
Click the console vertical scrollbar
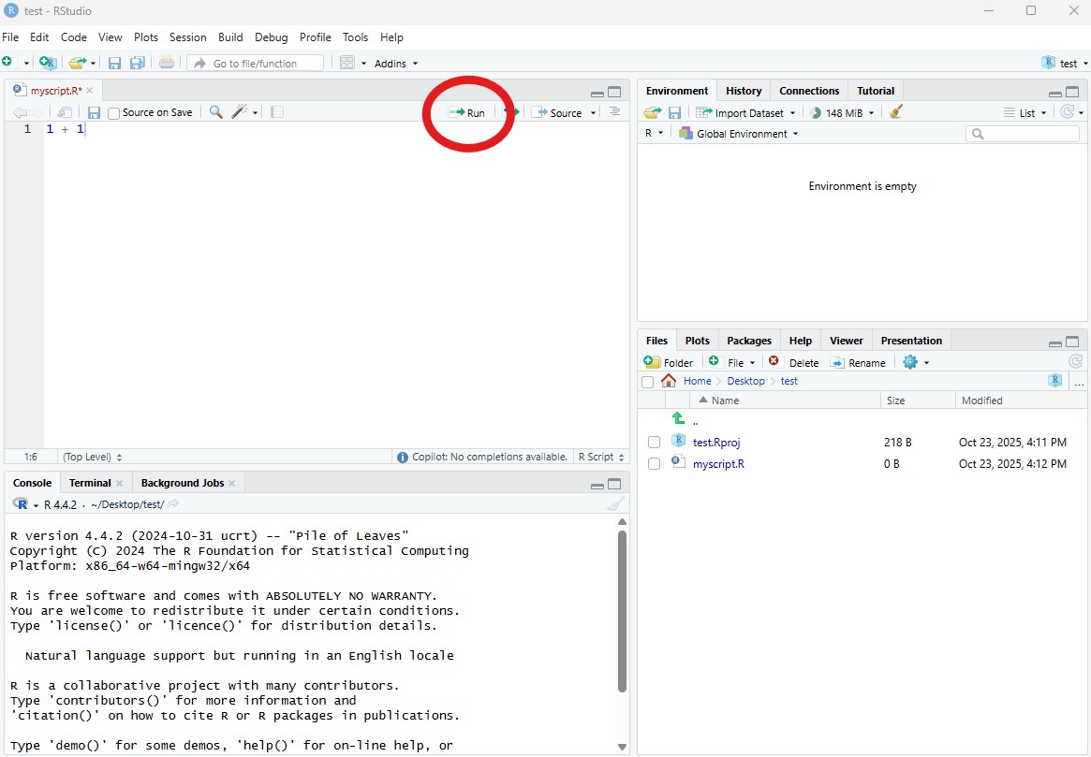click(x=622, y=608)
